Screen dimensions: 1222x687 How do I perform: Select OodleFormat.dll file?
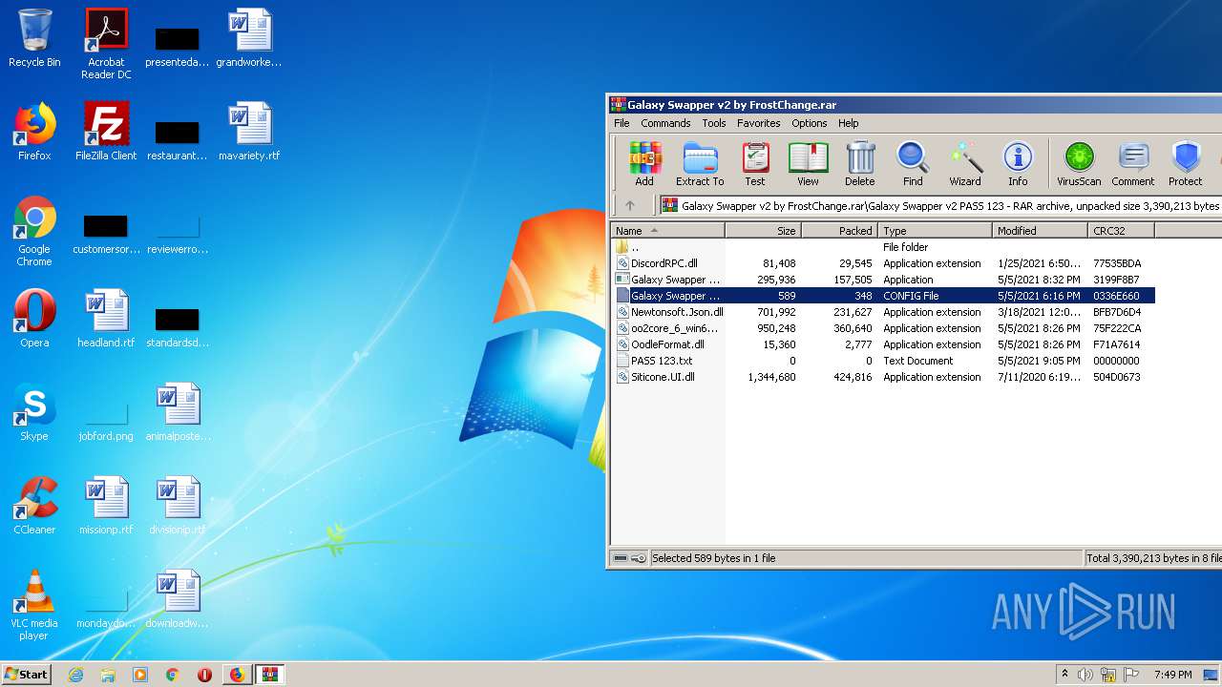[883, 344]
